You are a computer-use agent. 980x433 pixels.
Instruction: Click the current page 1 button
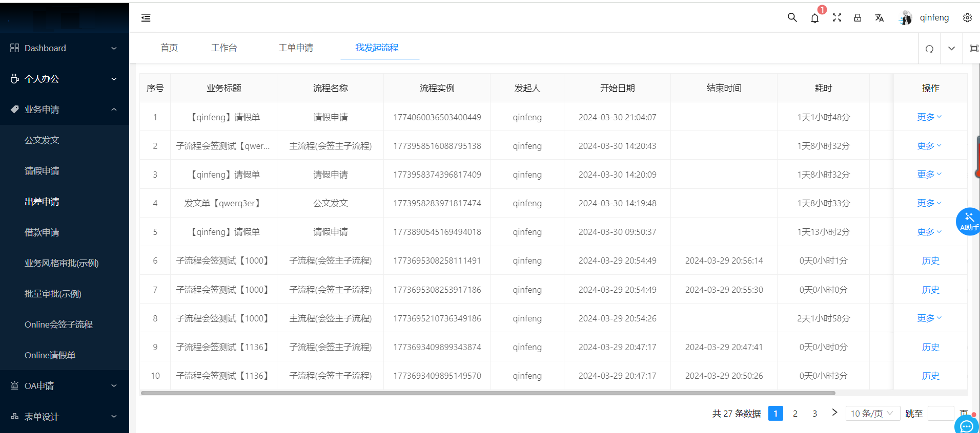[775, 414]
